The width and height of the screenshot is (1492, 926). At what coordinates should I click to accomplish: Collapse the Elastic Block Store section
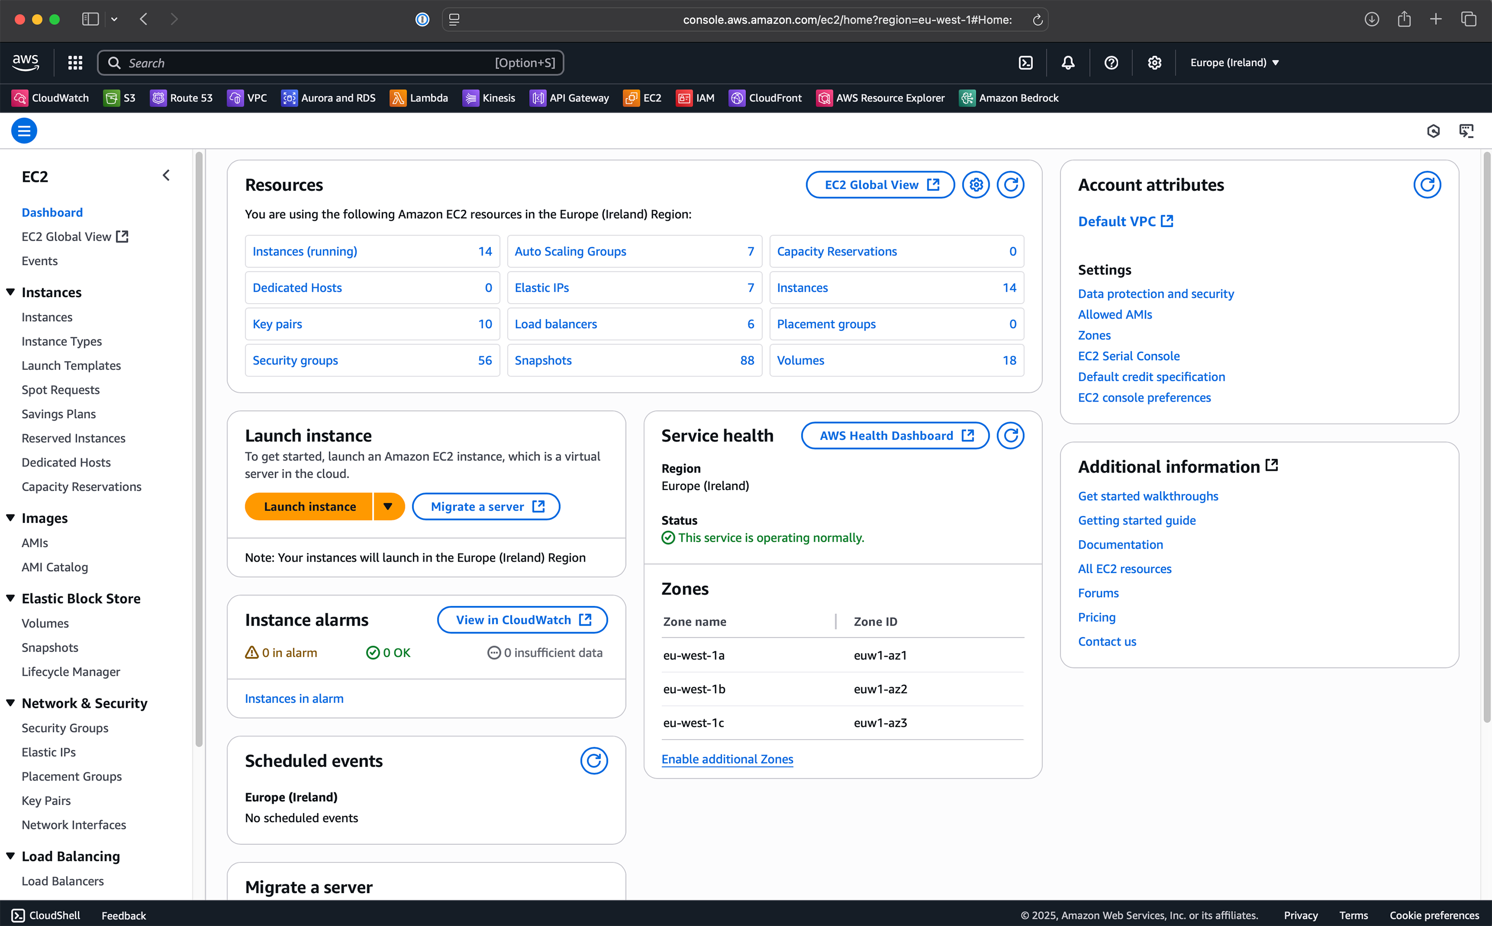coord(10,598)
